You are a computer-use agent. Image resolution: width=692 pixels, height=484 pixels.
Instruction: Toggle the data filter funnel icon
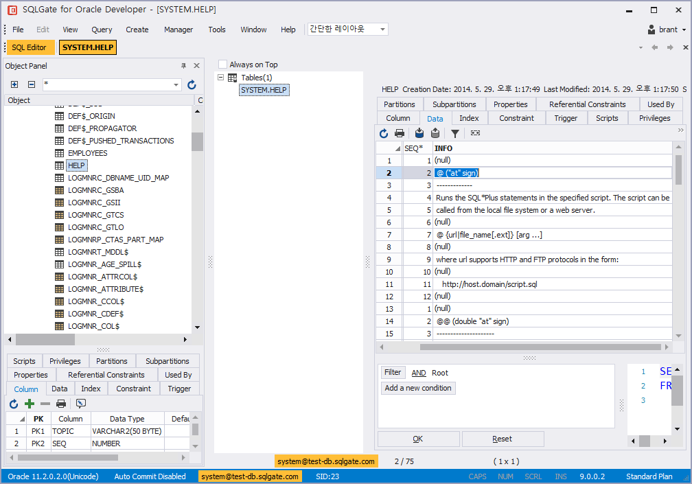click(x=455, y=133)
